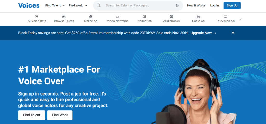The image size is (266, 124).
Task: Dismiss the Black Friday banner
Action: [233, 33]
